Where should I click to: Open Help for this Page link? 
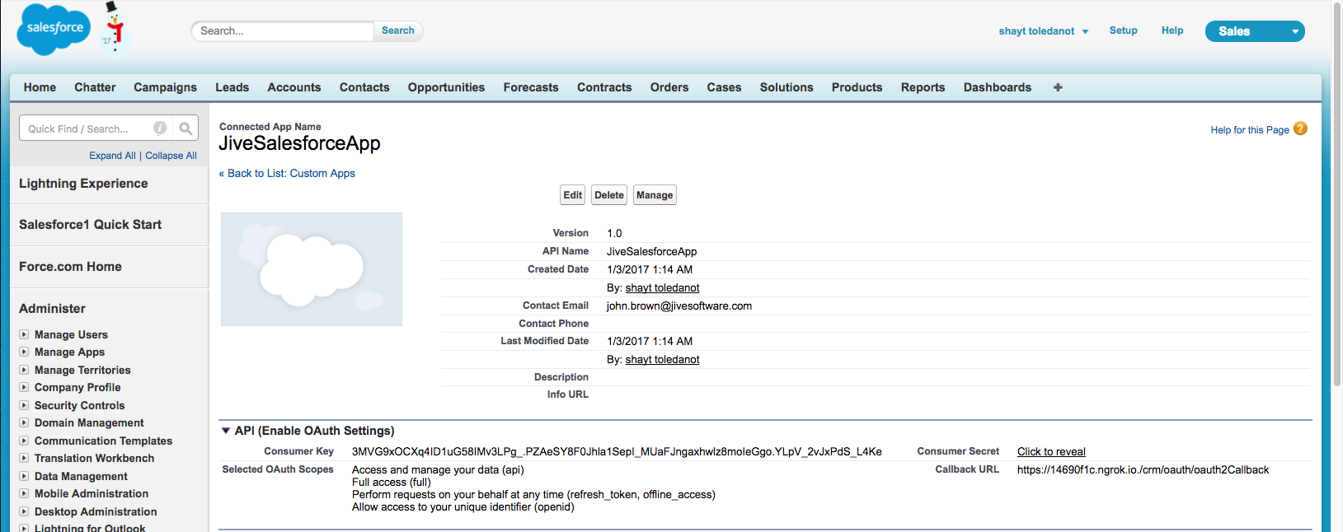(x=1250, y=129)
